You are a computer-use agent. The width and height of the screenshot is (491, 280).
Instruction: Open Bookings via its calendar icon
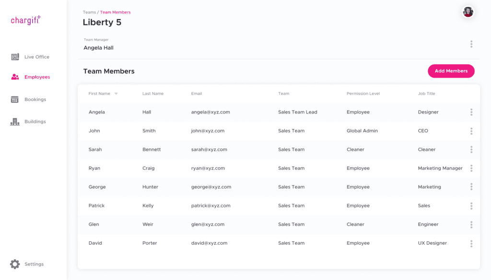[x=15, y=100]
